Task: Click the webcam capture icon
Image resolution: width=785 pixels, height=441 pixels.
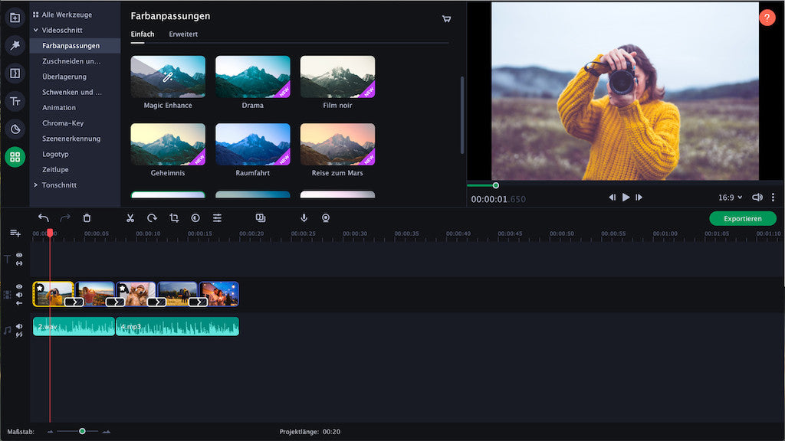Action: click(326, 218)
